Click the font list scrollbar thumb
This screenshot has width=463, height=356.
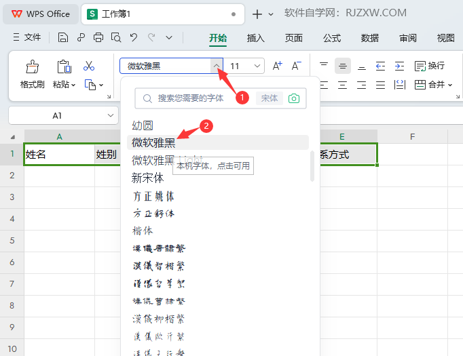pyautogui.click(x=312, y=166)
